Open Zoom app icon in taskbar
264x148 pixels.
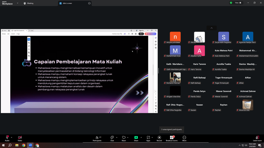tap(31, 145)
